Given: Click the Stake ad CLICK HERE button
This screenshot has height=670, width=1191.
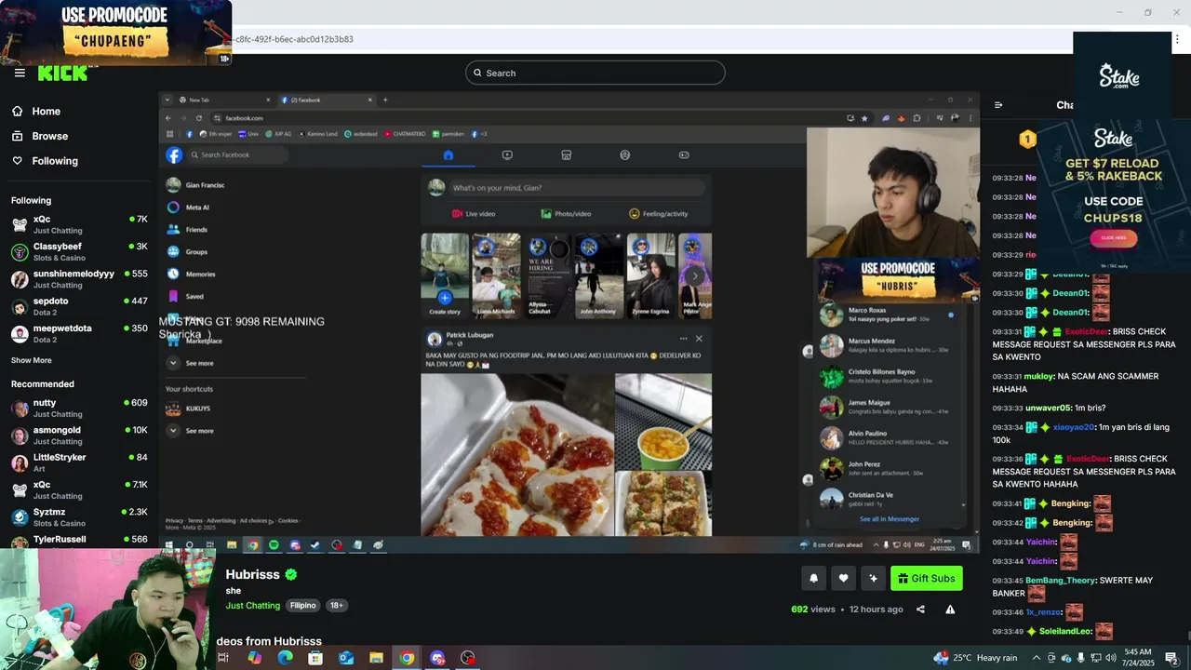Looking at the screenshot, I should (1113, 238).
